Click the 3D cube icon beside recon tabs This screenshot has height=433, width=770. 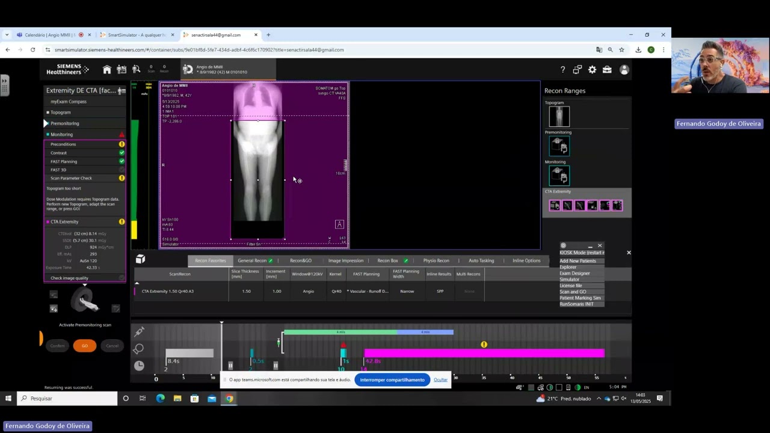(x=140, y=259)
